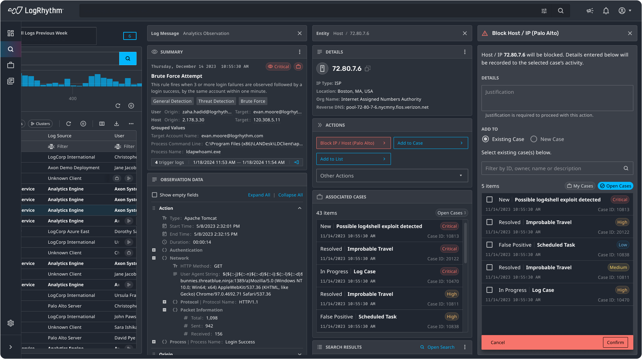Open the settings gear in left sidebar
642x359 pixels.
[x=11, y=323]
